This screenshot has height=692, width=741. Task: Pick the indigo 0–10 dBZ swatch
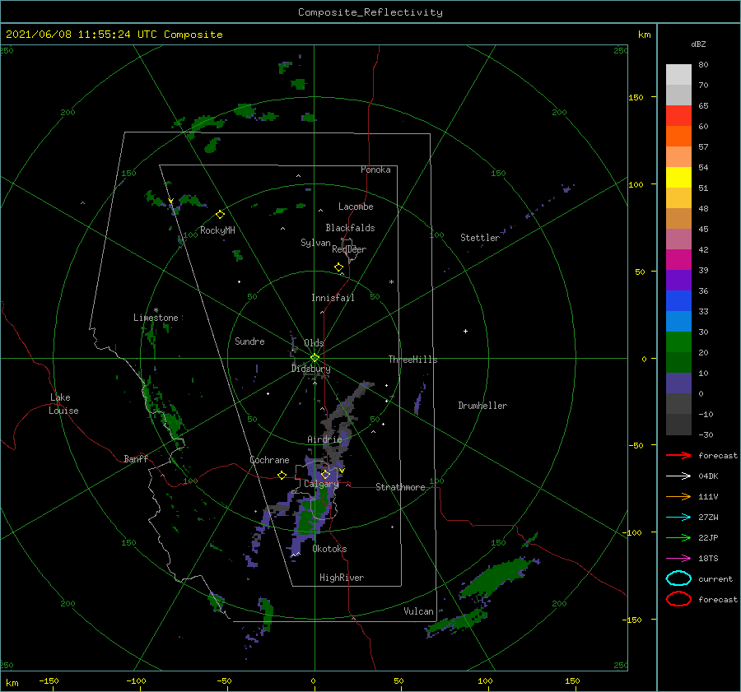[678, 383]
